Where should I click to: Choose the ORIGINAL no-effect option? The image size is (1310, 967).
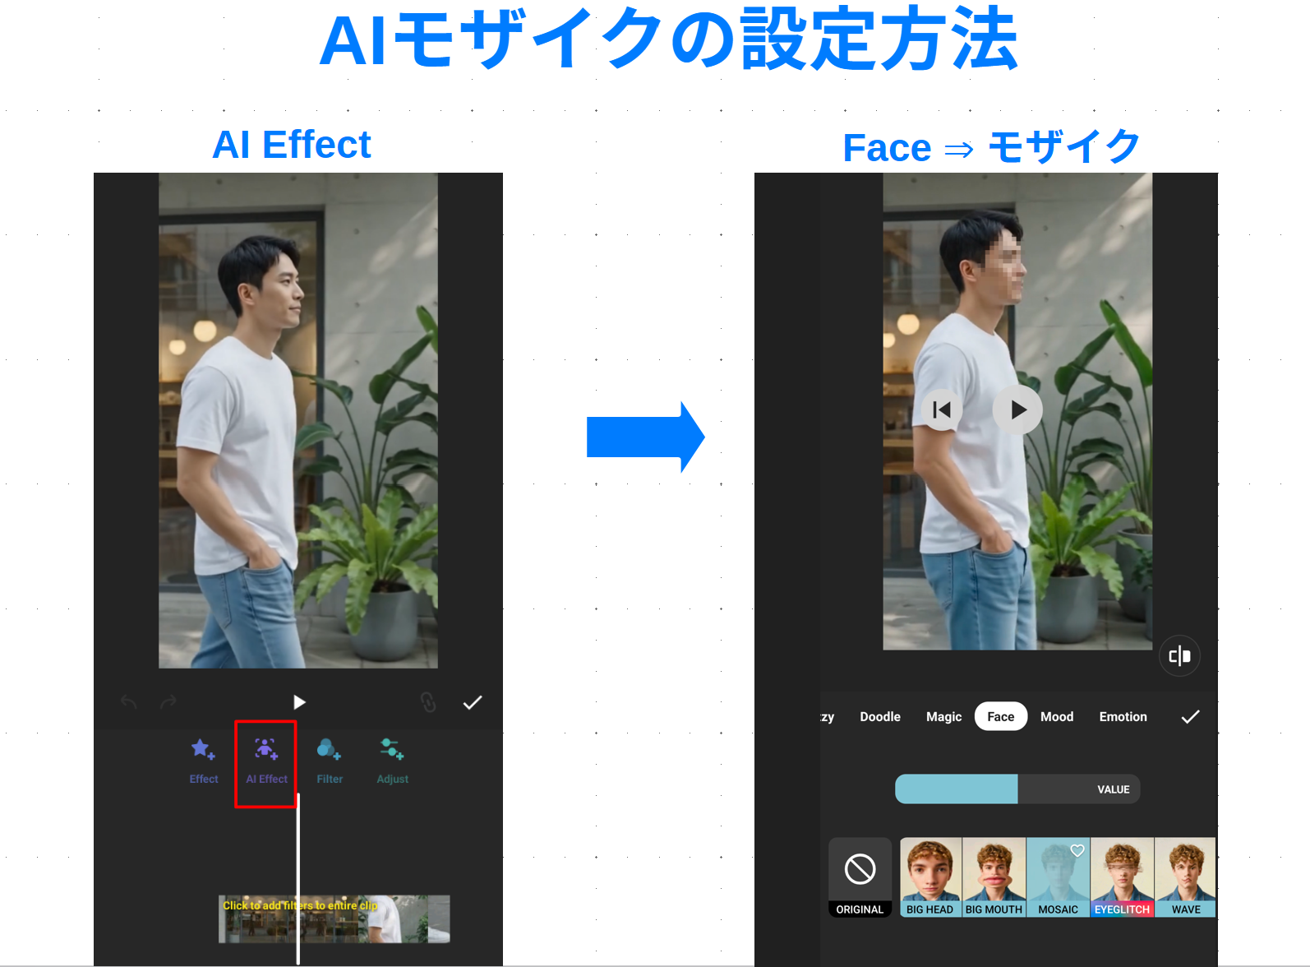tap(860, 877)
